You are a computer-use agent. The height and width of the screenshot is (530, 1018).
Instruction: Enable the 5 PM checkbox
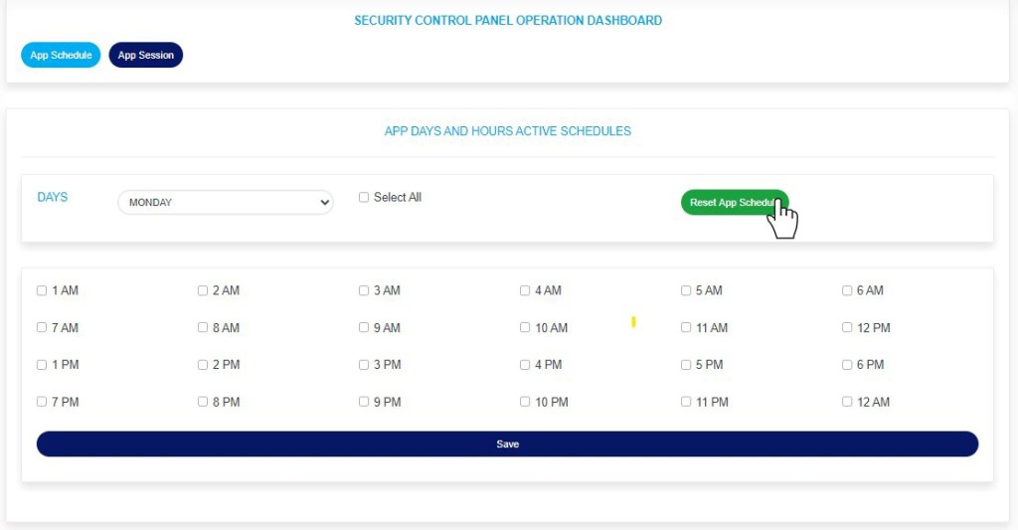(686, 365)
